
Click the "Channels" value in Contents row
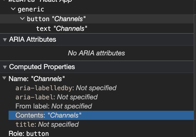point(65,115)
